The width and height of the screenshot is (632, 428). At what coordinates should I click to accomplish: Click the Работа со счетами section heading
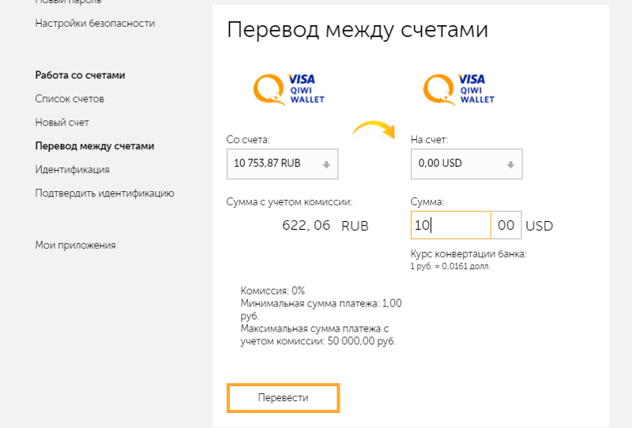coord(81,75)
